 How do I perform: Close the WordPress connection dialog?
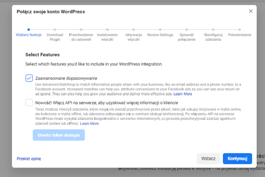point(251,11)
